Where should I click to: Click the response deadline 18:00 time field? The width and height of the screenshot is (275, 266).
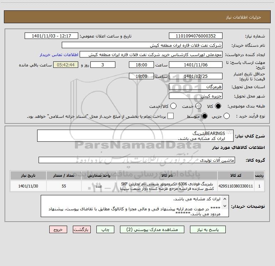[x=141, y=65]
